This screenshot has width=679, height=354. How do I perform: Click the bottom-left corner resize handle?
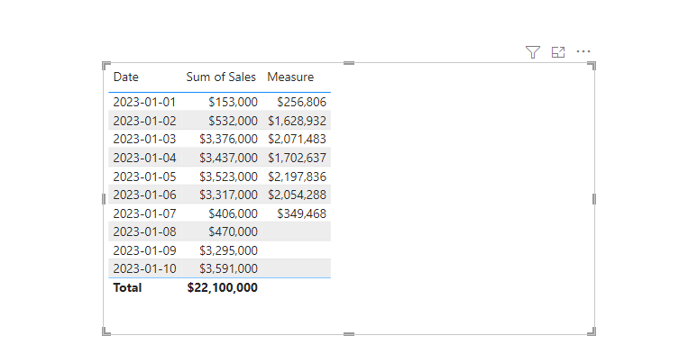[106, 331]
